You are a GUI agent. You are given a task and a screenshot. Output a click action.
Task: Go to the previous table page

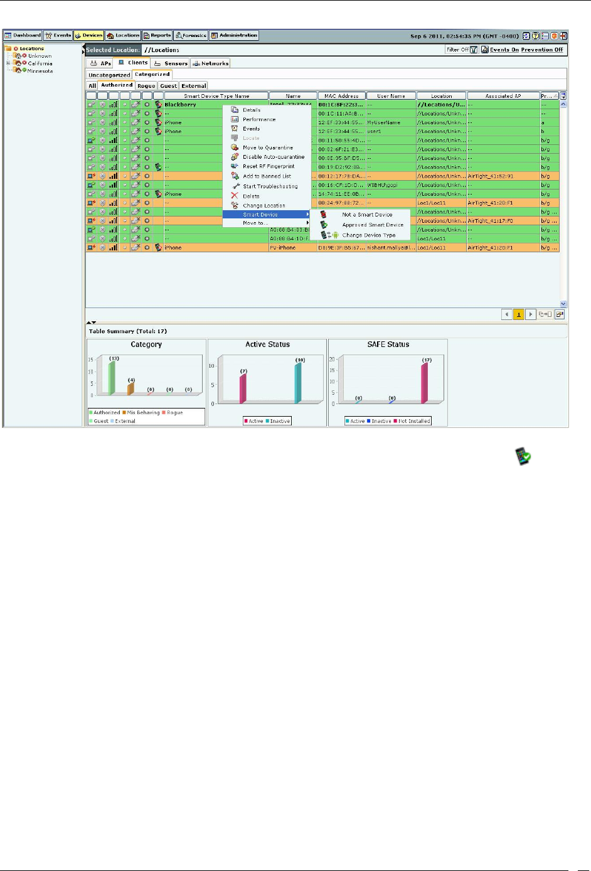point(507,314)
